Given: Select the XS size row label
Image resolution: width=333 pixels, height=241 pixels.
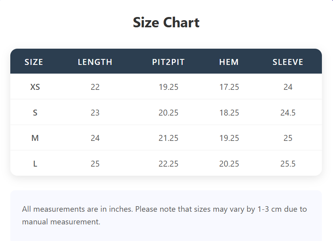Looking at the screenshot, I should click(35, 87).
